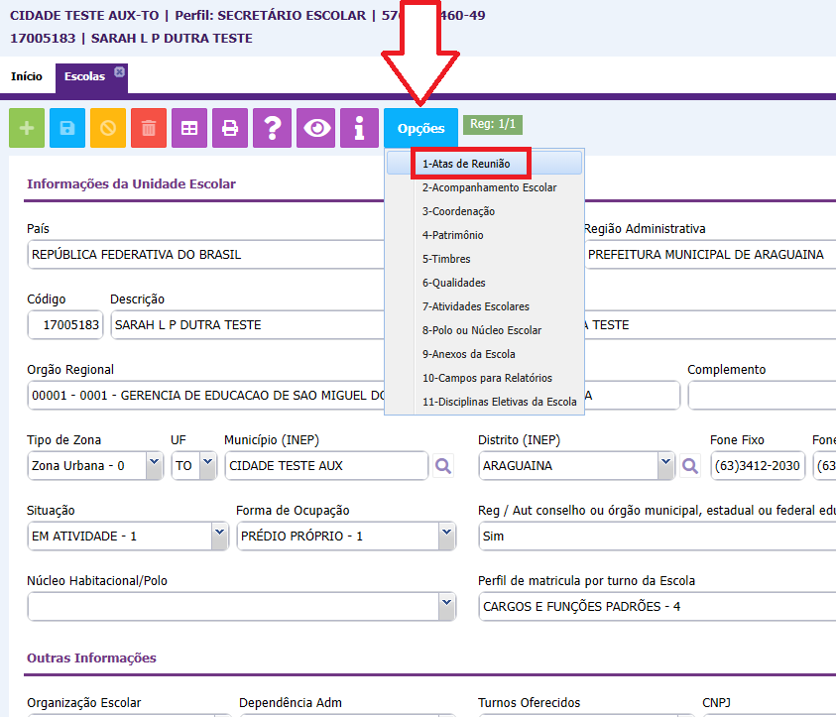
Task: Click the information 'i' icon
Action: [x=359, y=128]
